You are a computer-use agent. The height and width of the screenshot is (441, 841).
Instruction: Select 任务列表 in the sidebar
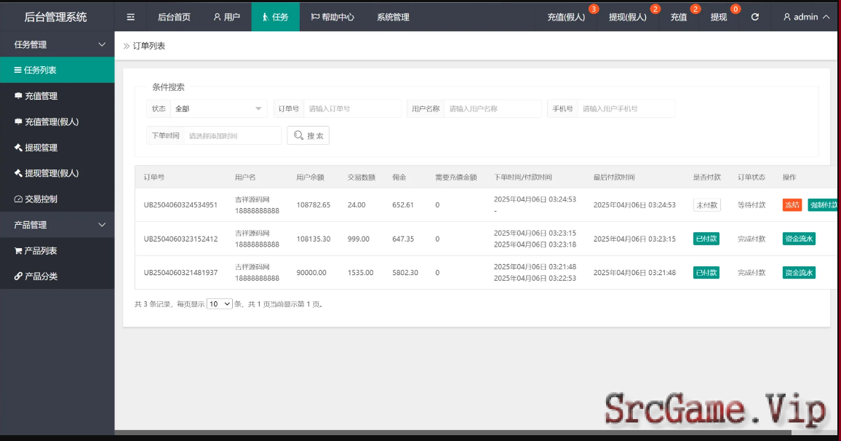coord(57,71)
